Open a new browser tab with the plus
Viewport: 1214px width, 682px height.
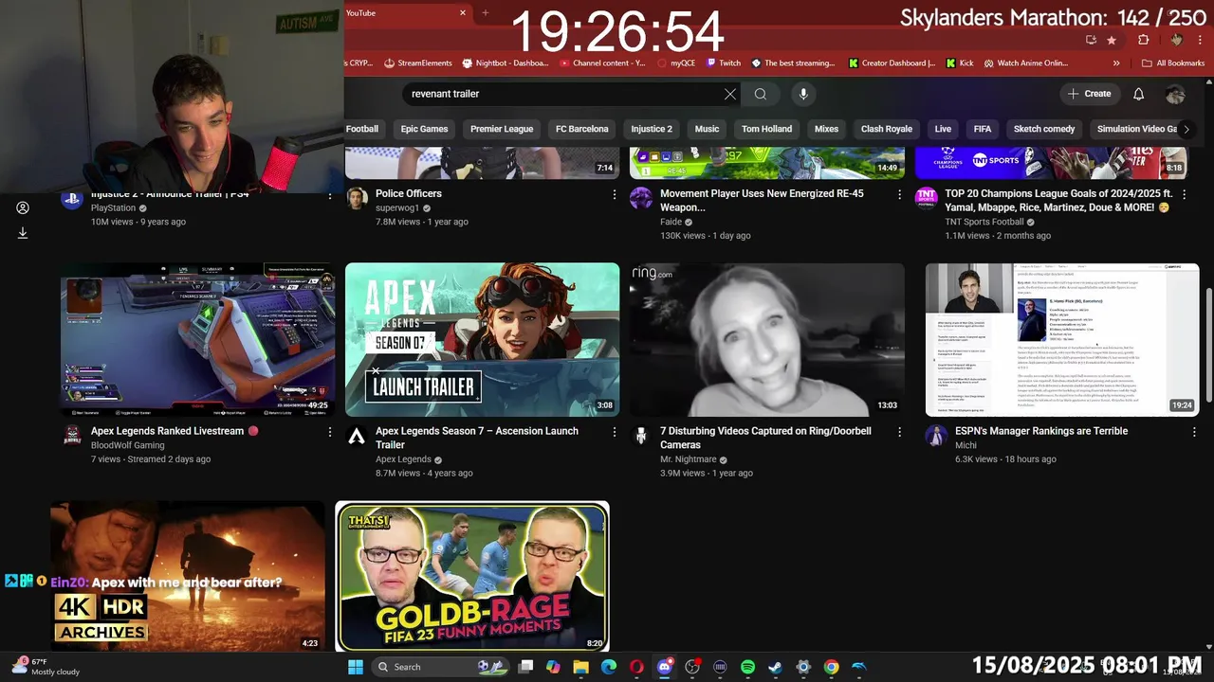pyautogui.click(x=486, y=13)
